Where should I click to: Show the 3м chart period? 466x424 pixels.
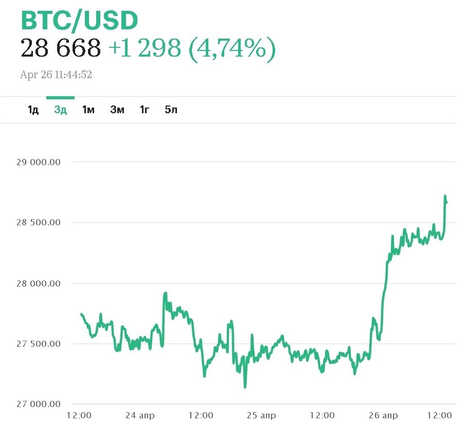point(117,110)
